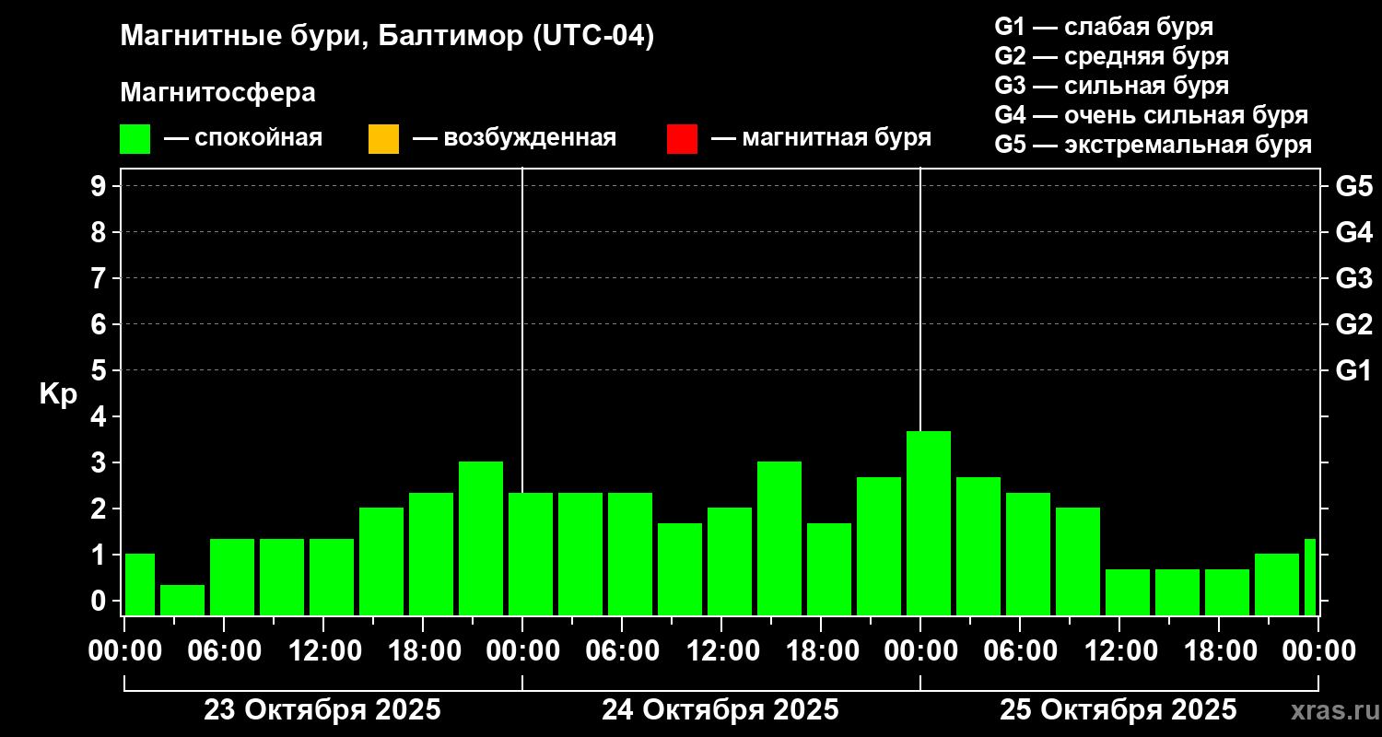Click the Kp axis title
This screenshot has height=737, width=1382.
[58, 395]
